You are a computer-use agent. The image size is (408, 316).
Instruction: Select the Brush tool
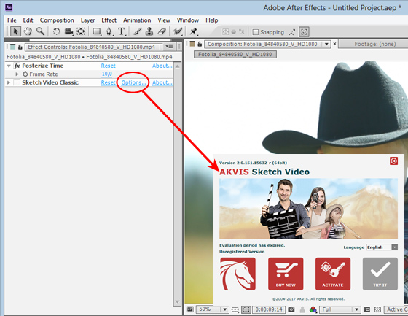coord(138,31)
